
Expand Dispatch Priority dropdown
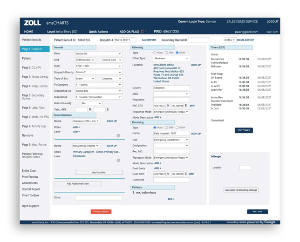pos(99,72)
